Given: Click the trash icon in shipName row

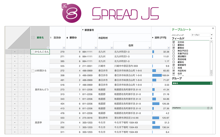Looking at the screenshot, I should click(x=208, y=108).
